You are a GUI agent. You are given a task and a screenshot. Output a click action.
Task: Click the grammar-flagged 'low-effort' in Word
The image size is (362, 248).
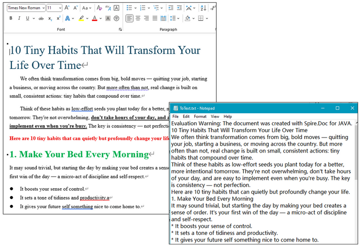[82, 109]
